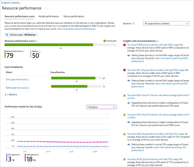Open Learn more about resource performance link
This screenshot has width=194, height=167.
tap(76, 29)
